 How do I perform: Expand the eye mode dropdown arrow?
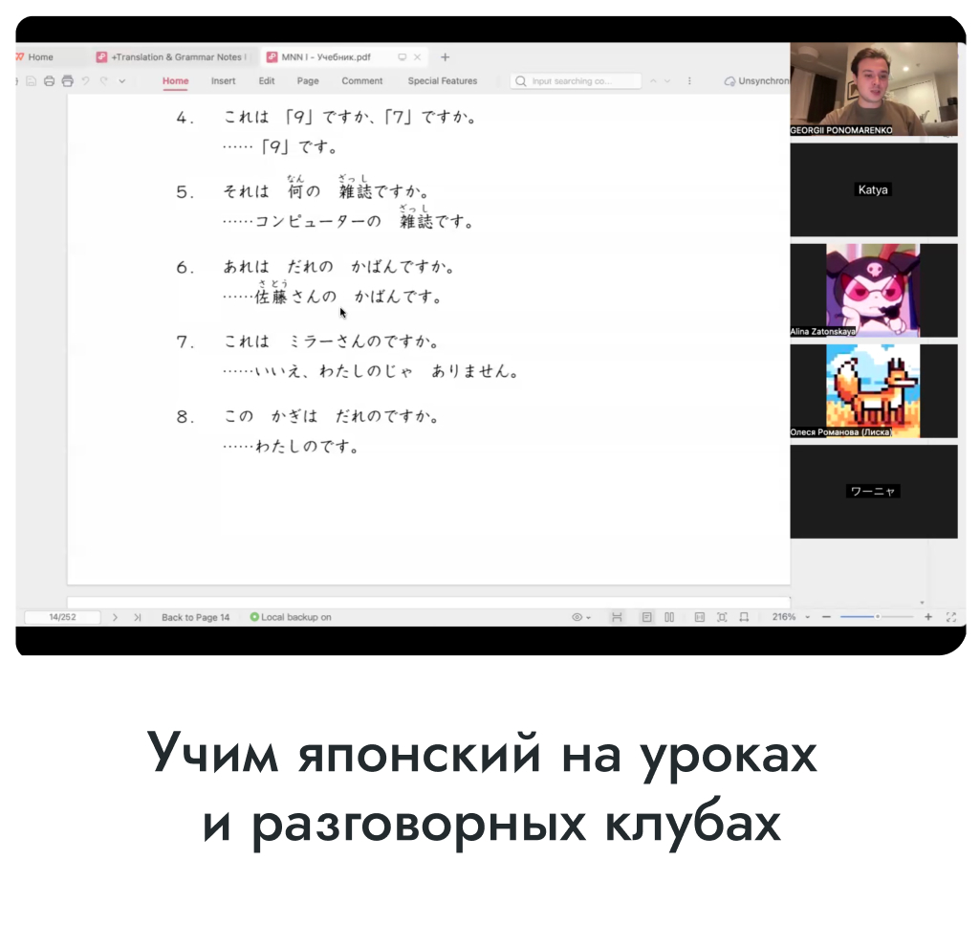tap(589, 618)
